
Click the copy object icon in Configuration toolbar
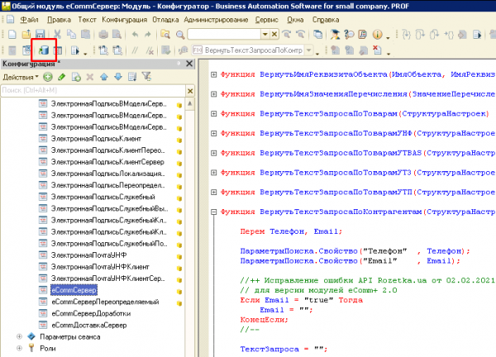coord(74,77)
